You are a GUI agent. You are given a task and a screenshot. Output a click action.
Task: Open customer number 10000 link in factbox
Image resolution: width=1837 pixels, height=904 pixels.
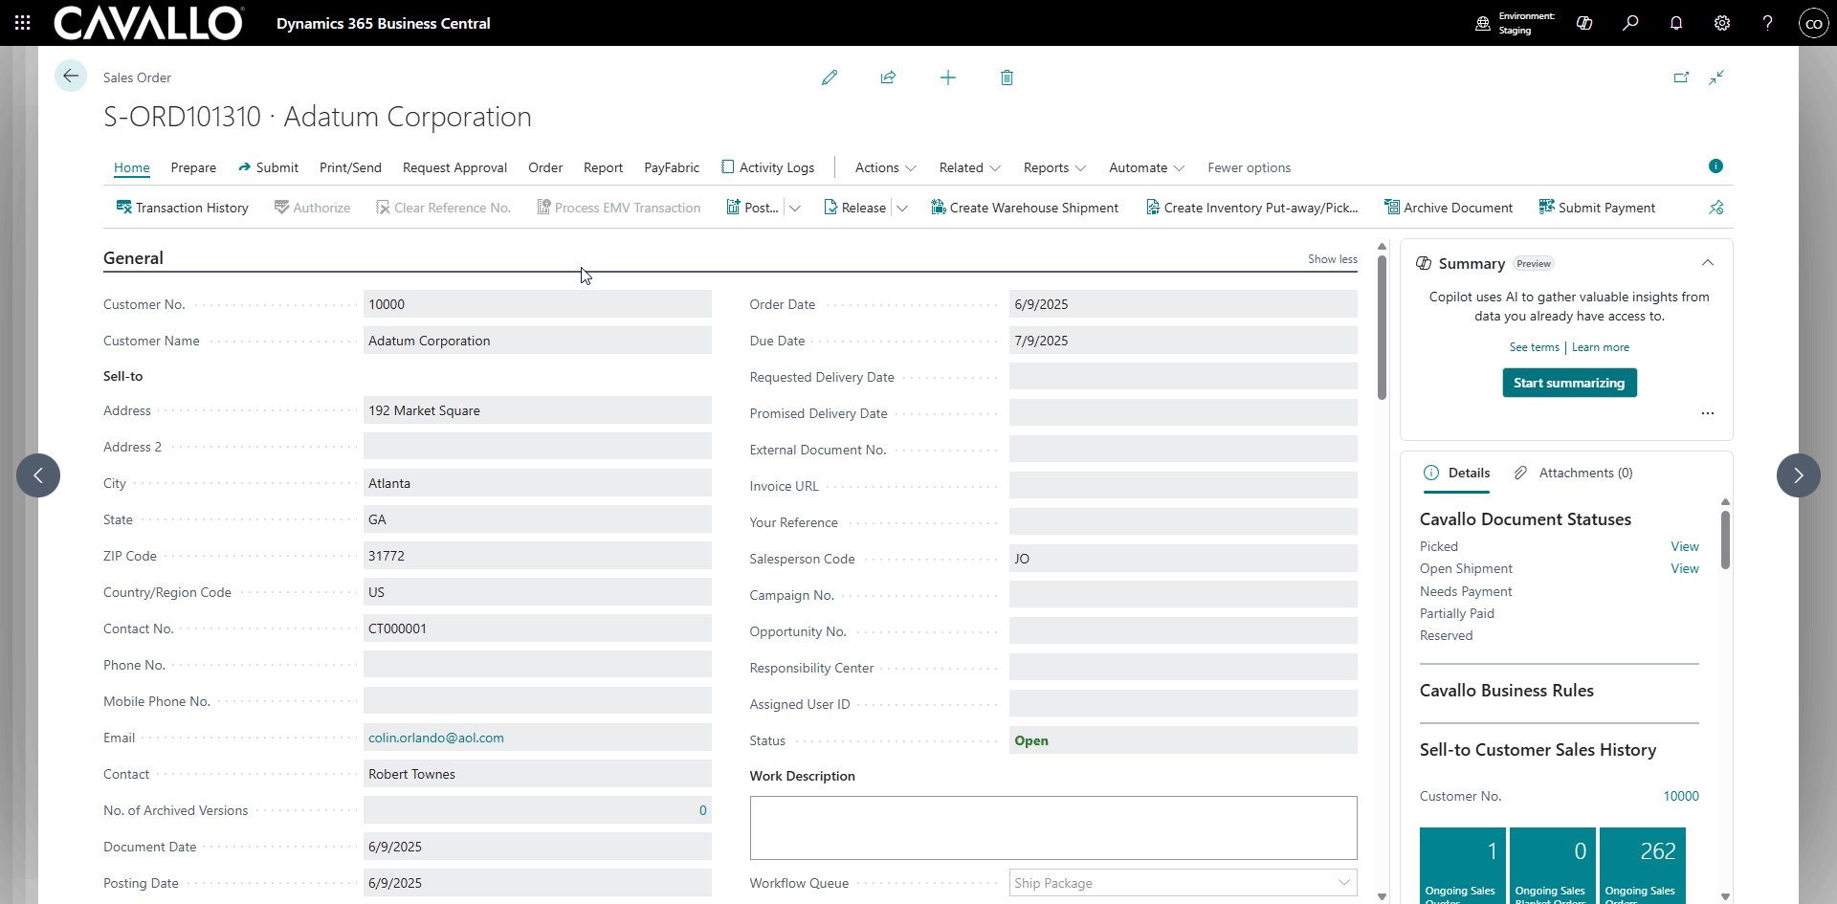1681,796
